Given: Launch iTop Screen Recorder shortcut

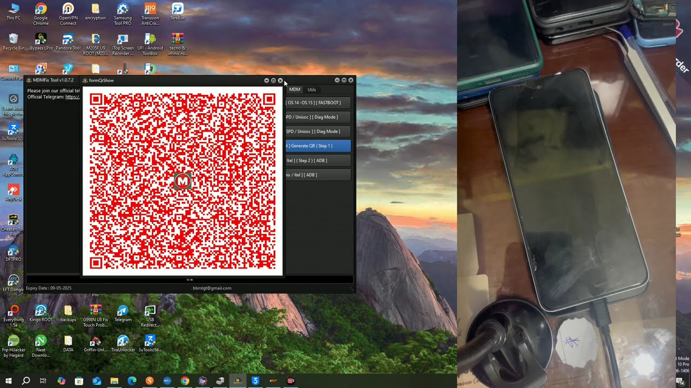Looking at the screenshot, I should 123,45.
